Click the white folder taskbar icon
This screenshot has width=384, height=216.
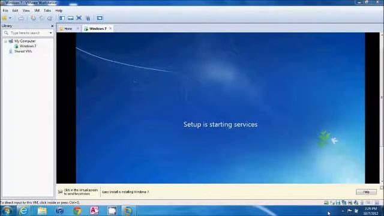pyautogui.click(x=112, y=211)
